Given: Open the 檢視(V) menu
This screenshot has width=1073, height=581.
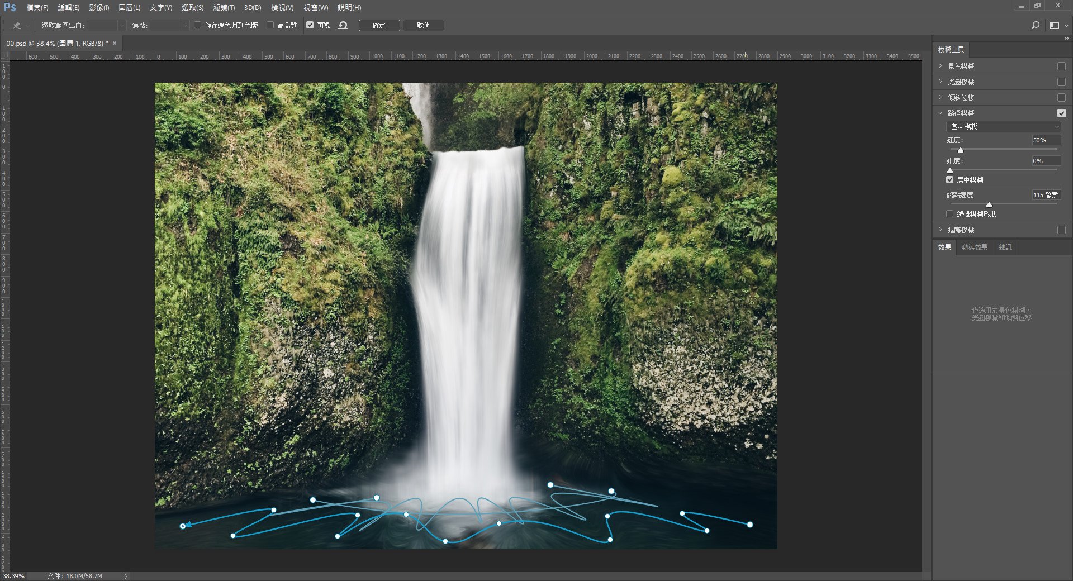Looking at the screenshot, I should click(282, 8).
